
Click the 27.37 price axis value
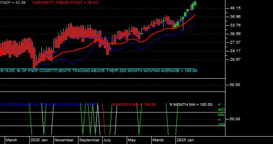point(236,42)
